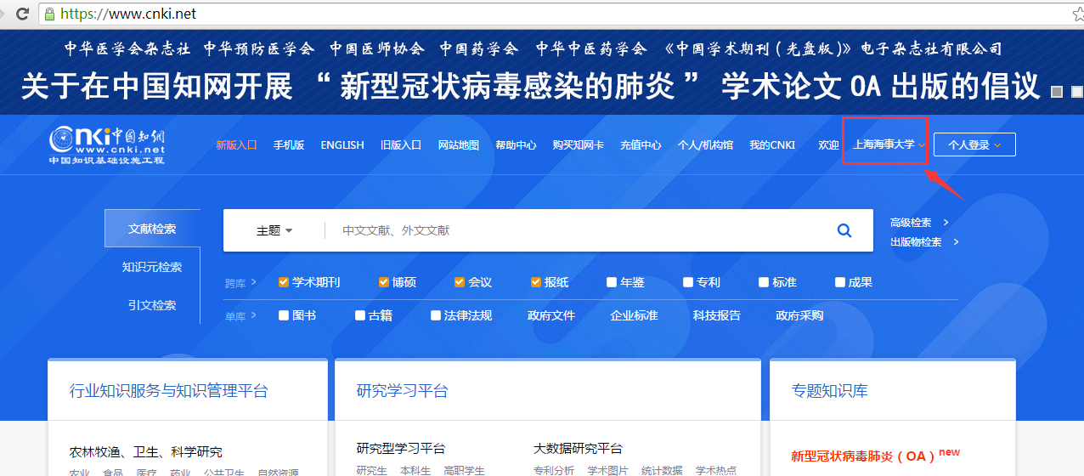Click 统计数据 link
The image size is (1084, 476).
[663, 470]
